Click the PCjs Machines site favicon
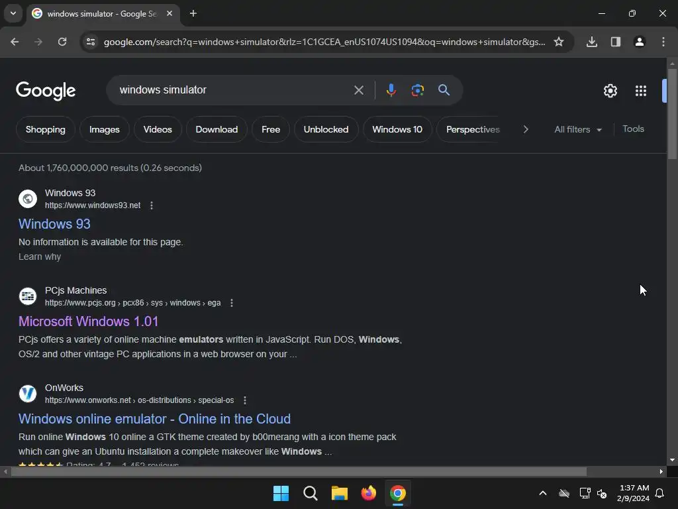The width and height of the screenshot is (678, 509). point(28,296)
